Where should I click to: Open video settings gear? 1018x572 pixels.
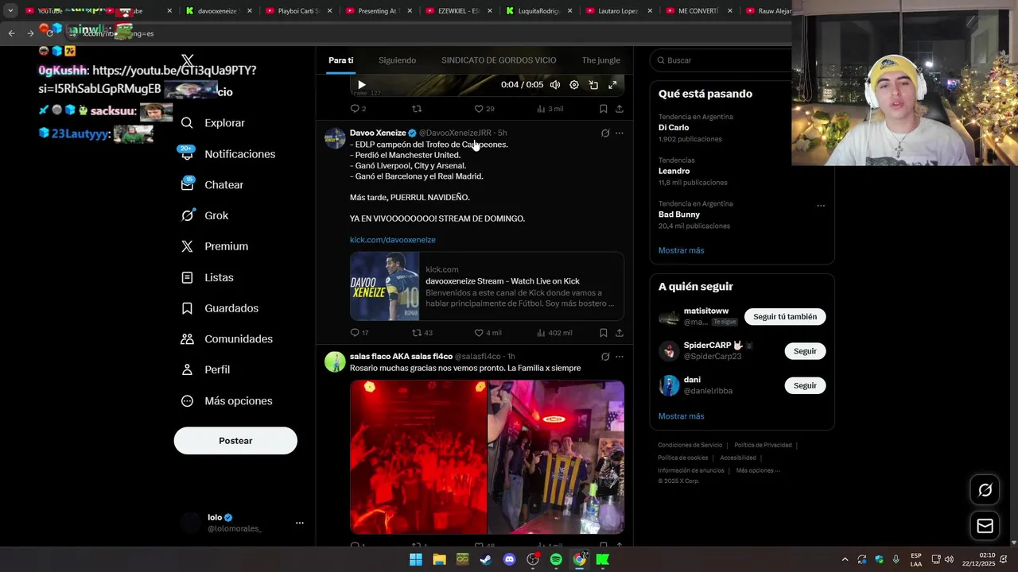pos(574,85)
